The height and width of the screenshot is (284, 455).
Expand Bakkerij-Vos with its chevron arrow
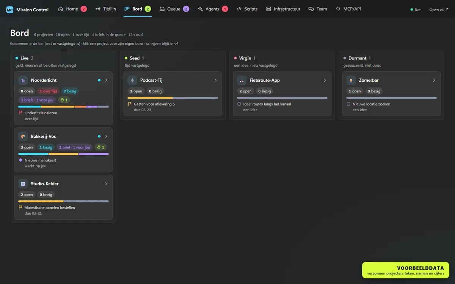click(106, 136)
